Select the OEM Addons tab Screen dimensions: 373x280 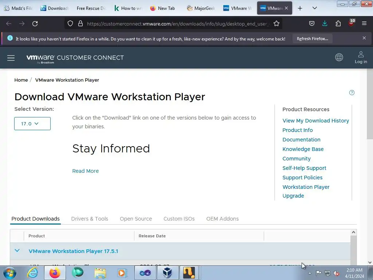pos(223,219)
